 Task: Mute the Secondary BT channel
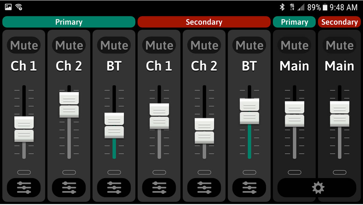[x=249, y=45]
